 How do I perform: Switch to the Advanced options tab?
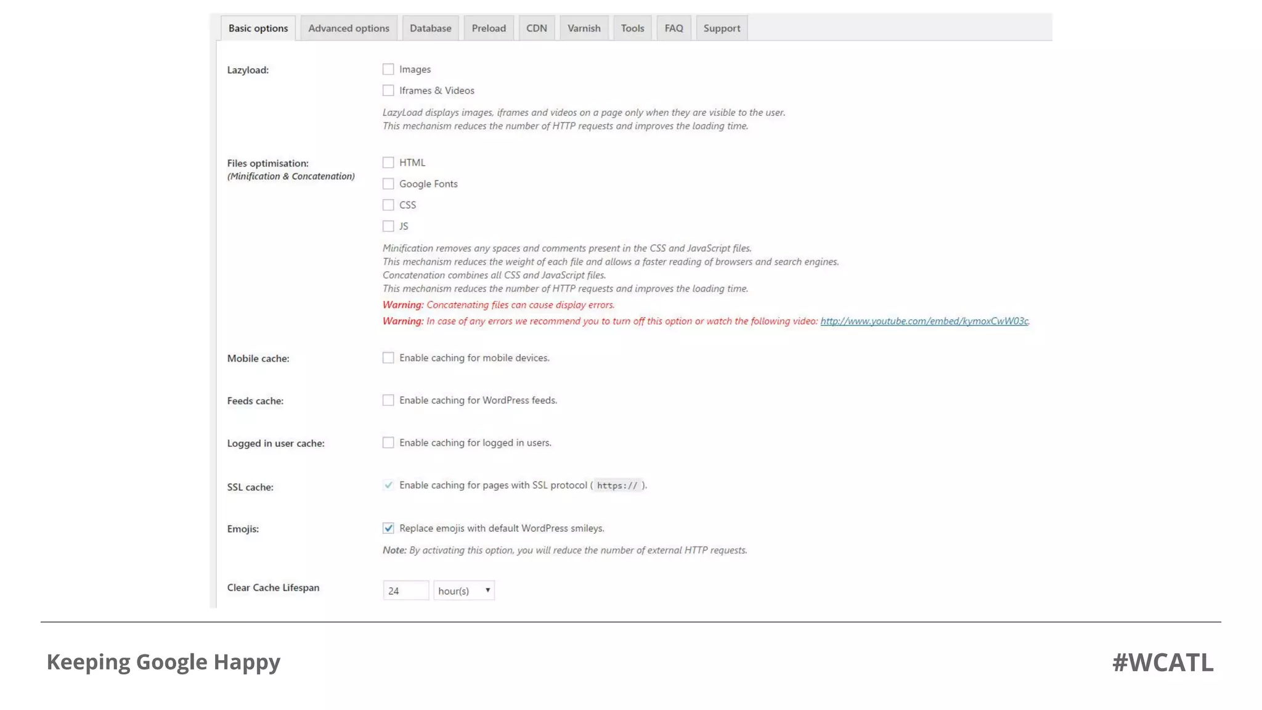tap(349, 28)
